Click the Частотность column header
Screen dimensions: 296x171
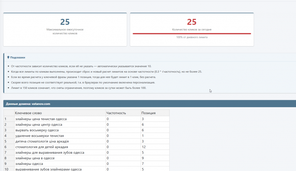123,113
